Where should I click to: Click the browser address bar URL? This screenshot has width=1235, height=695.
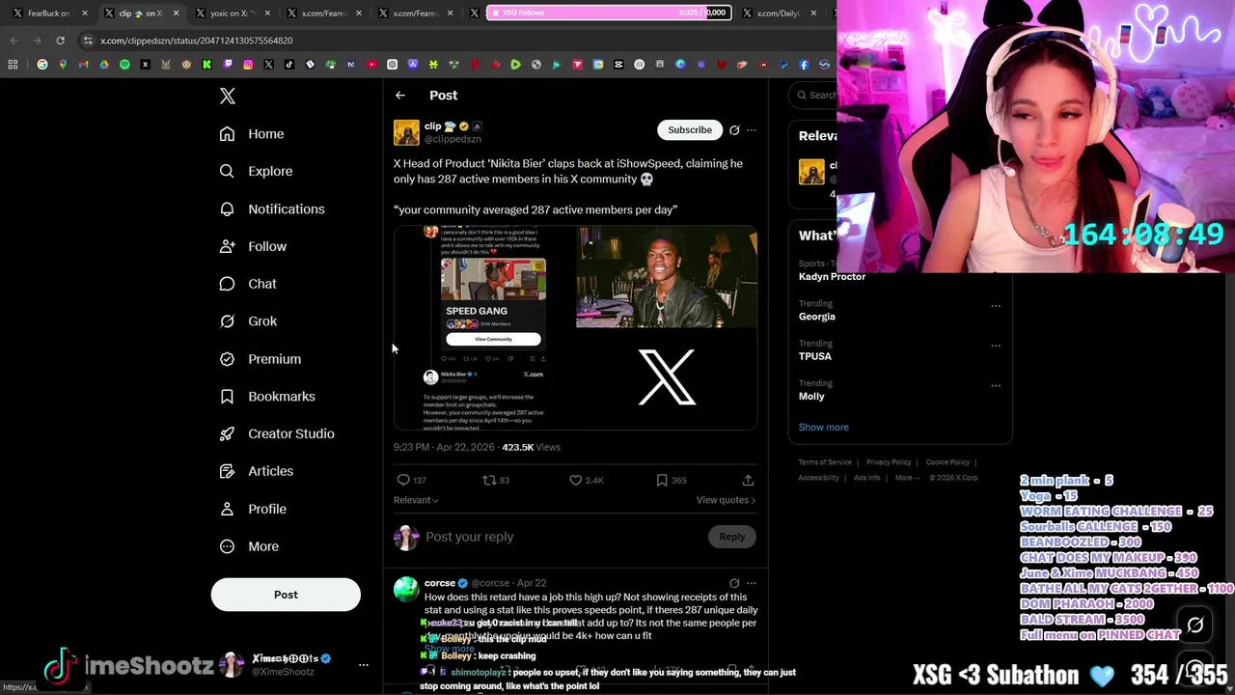(197, 41)
